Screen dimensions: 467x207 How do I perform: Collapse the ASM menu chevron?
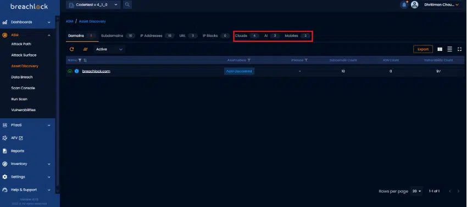tap(49, 35)
